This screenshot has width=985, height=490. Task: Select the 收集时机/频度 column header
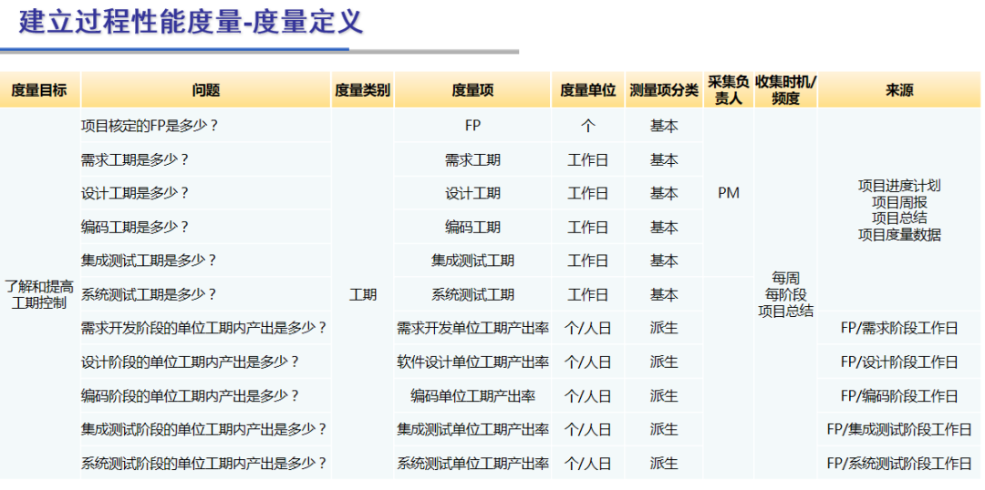(786, 90)
